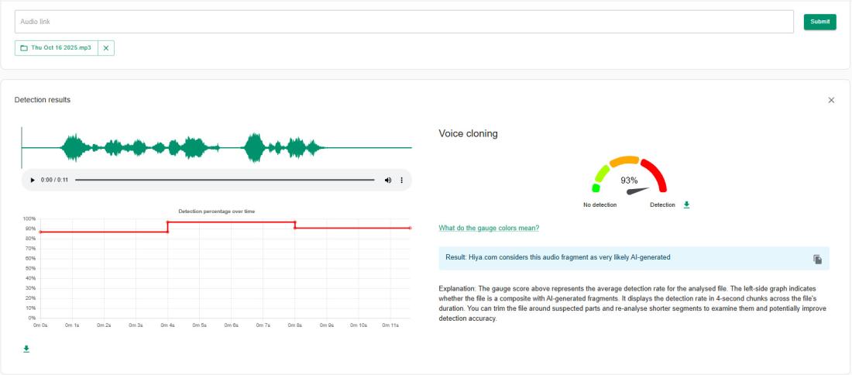
Task: Copy the result text with the copy icon
Action: [817, 259]
